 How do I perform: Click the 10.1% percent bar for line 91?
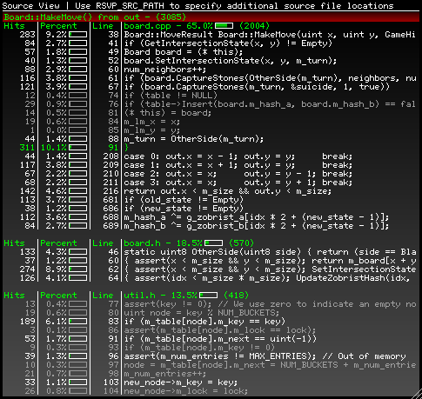pos(78,148)
